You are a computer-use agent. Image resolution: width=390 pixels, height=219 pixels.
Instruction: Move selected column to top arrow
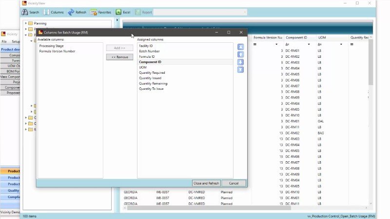[240, 47]
